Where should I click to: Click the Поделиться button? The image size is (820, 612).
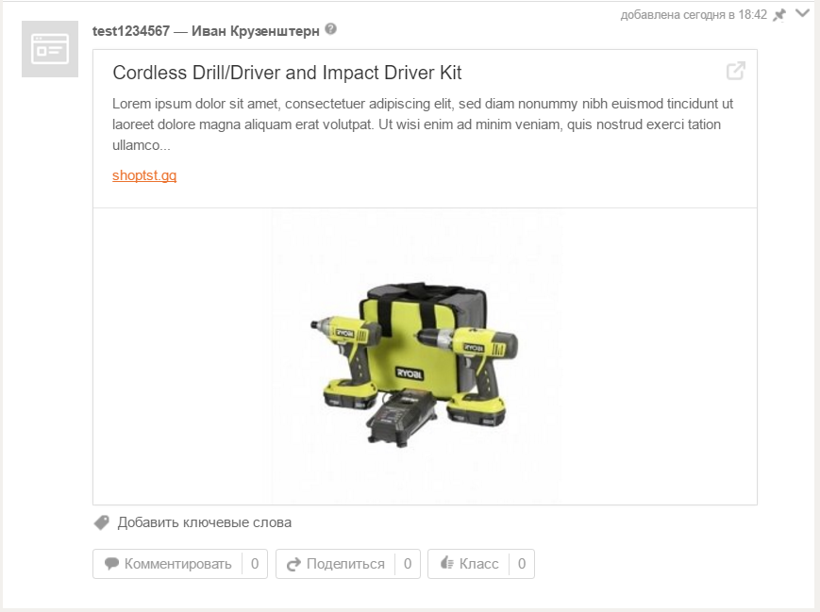[335, 564]
